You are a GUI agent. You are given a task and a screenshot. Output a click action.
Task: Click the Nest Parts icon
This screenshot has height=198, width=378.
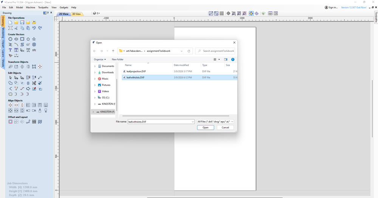click(40, 122)
